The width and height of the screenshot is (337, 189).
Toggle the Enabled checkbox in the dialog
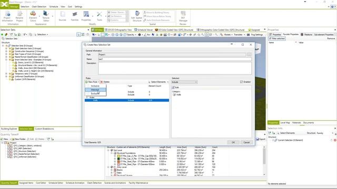coord(241,82)
